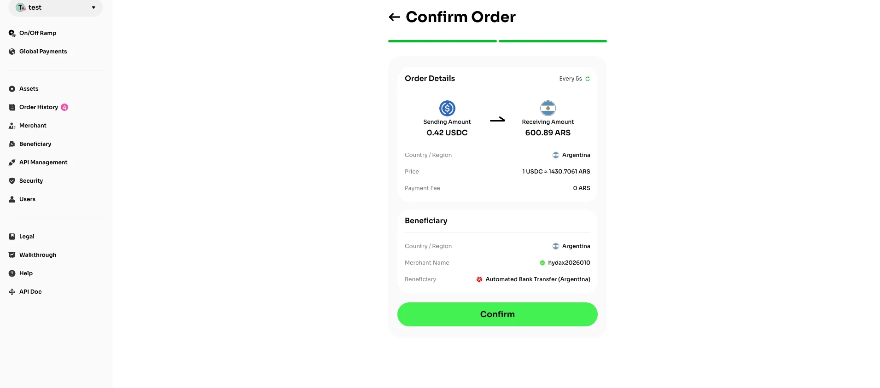The height and width of the screenshot is (388, 880).
Task: Open the On/Off Ramp sidebar item
Action: tap(32, 33)
